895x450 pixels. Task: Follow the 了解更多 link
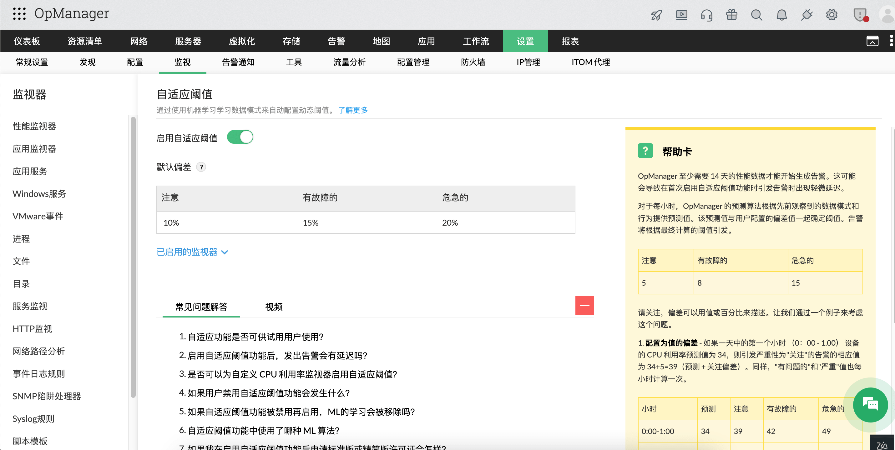(x=353, y=110)
